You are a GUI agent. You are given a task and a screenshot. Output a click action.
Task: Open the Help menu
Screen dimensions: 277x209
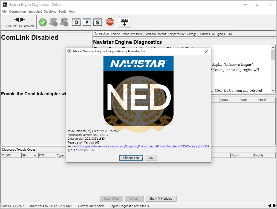[x=72, y=12]
